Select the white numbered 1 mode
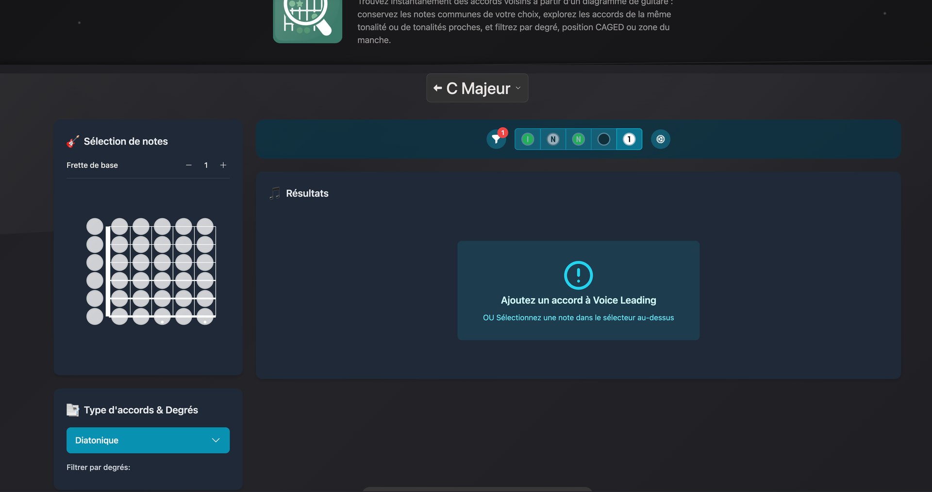932x492 pixels. click(629, 139)
